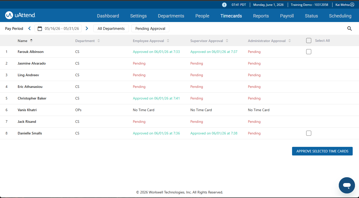359x198 pixels.
Task: Click Vanis Khatri's Employee 'No Time Card'
Action: (143, 110)
